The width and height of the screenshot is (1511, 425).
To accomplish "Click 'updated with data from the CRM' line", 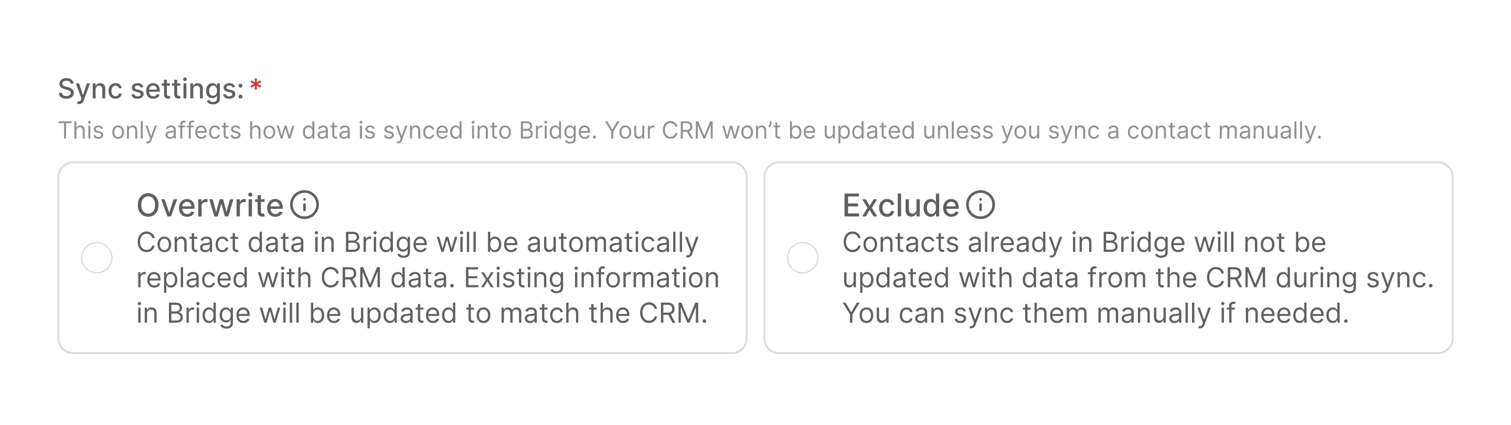I will click(1138, 278).
